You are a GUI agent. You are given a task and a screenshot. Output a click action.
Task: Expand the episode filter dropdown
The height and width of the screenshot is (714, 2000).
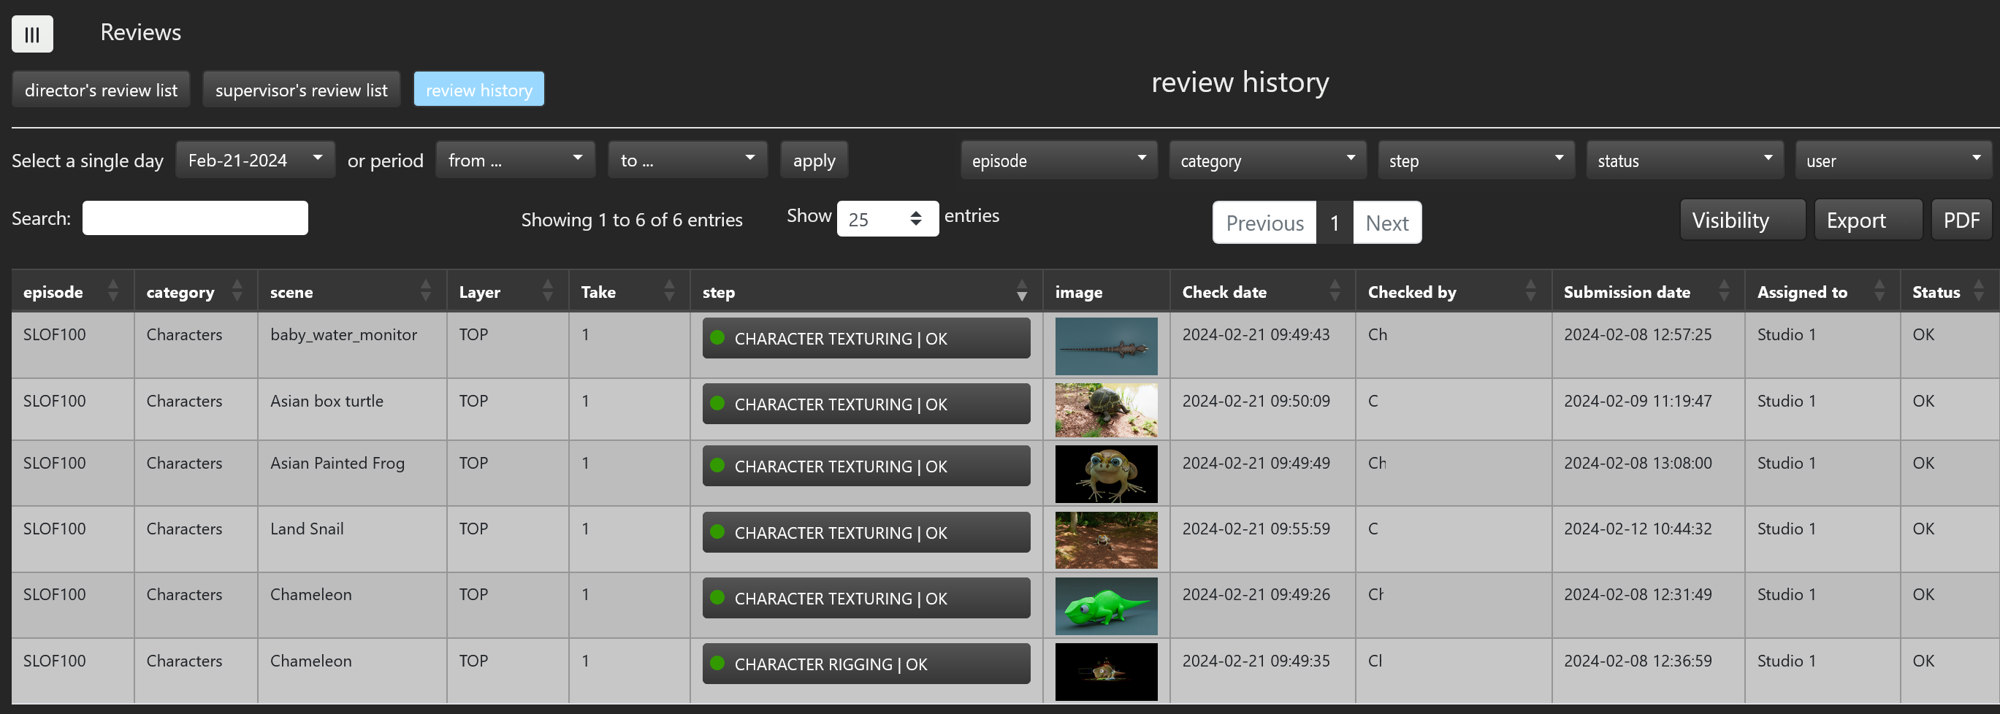pyautogui.click(x=1058, y=160)
